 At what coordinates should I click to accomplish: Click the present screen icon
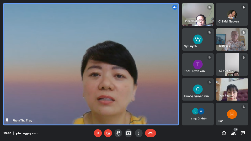point(128,133)
